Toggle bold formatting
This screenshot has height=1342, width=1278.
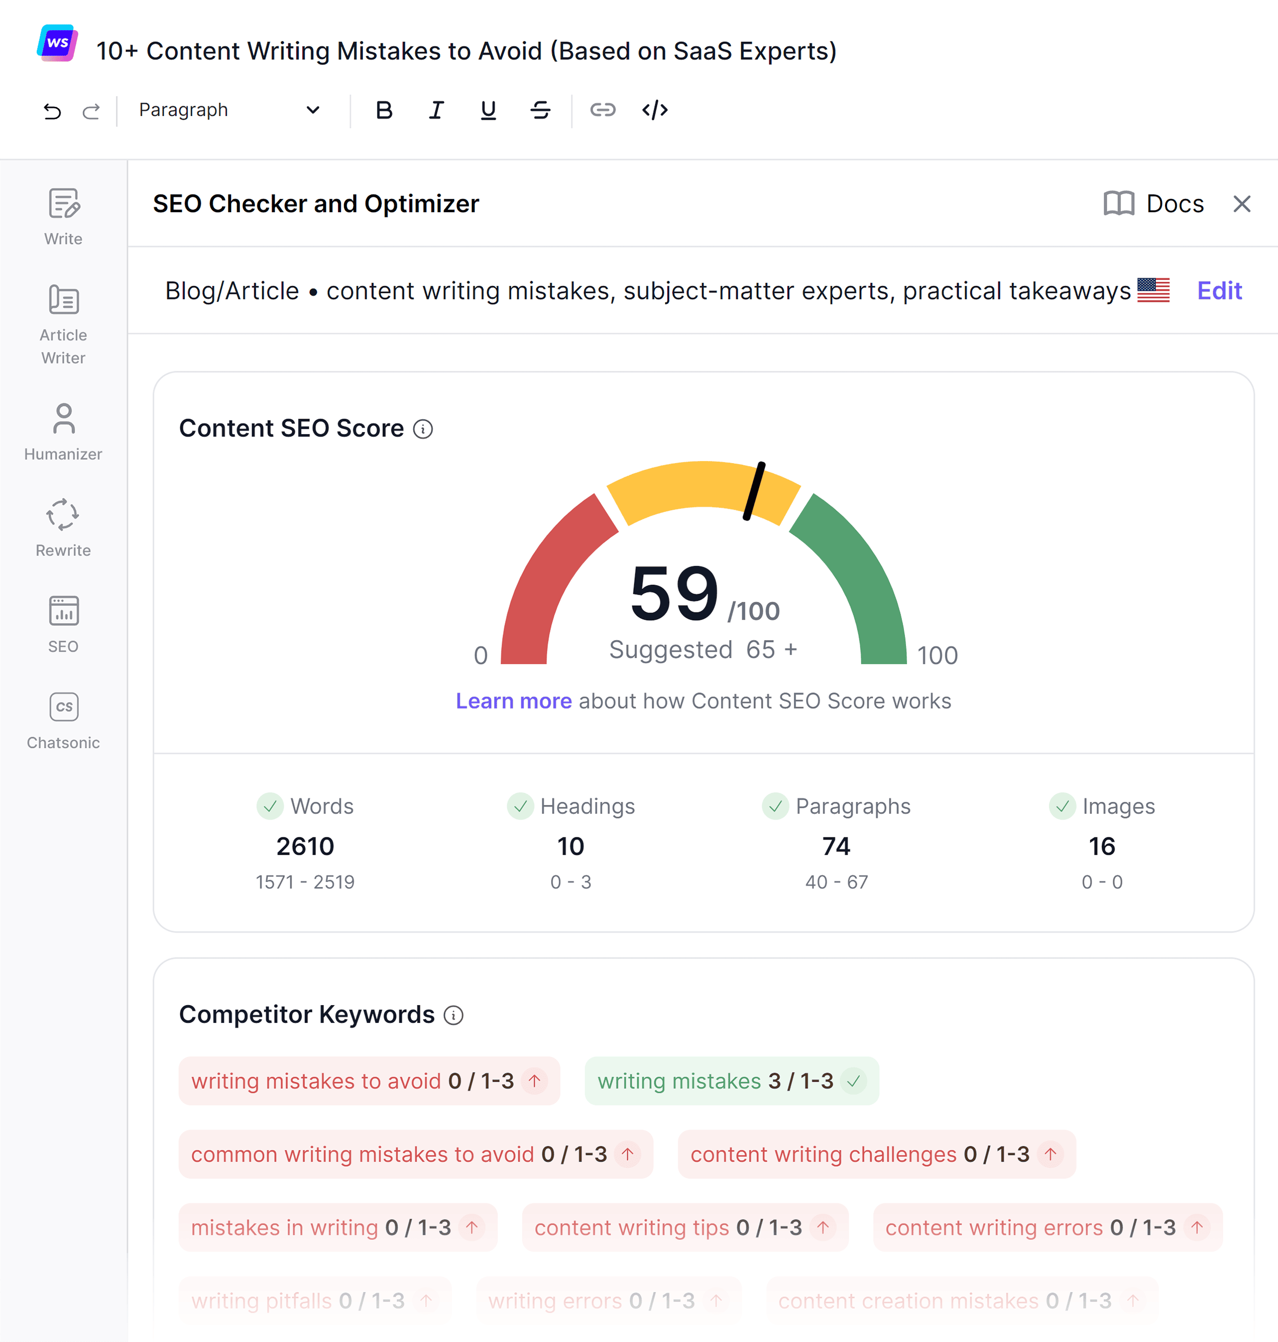pos(384,110)
